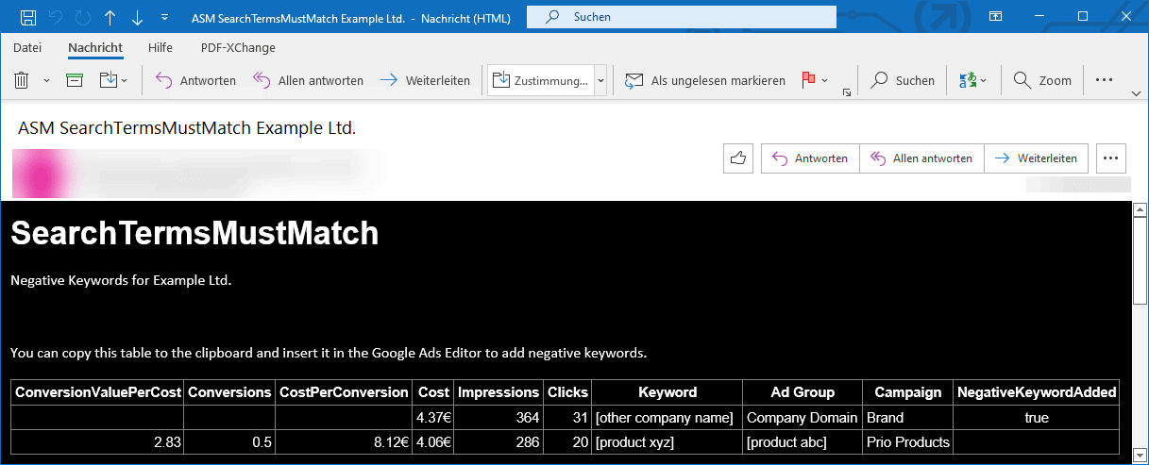This screenshot has width=1149, height=465.
Task: Open Quick Access Toolbar customize dropdown
Action: 165,17
